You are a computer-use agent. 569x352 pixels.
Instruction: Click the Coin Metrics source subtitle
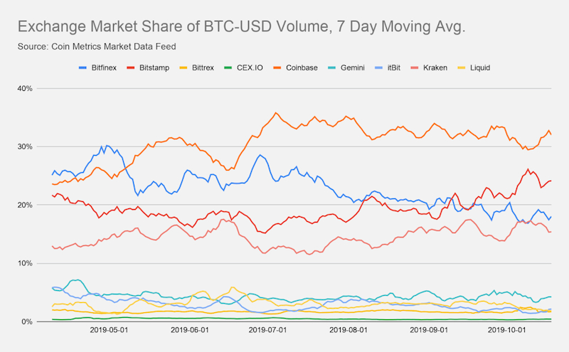[97, 46]
